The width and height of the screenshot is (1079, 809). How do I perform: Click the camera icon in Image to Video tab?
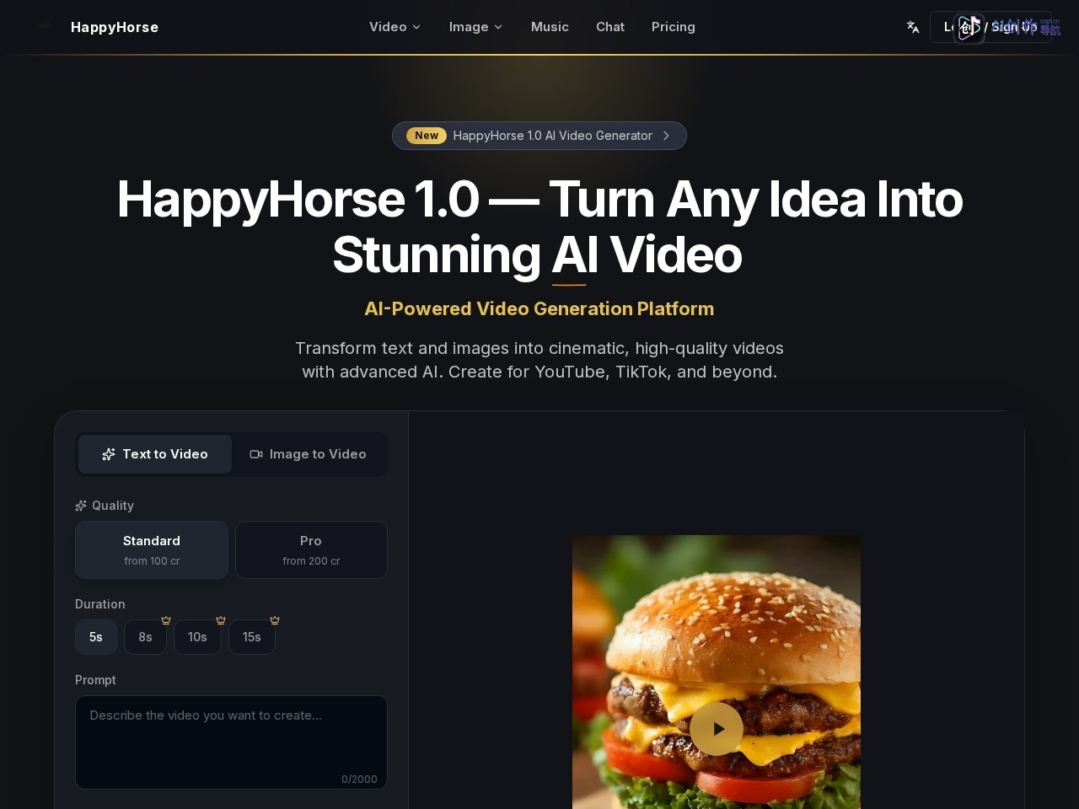(x=256, y=454)
